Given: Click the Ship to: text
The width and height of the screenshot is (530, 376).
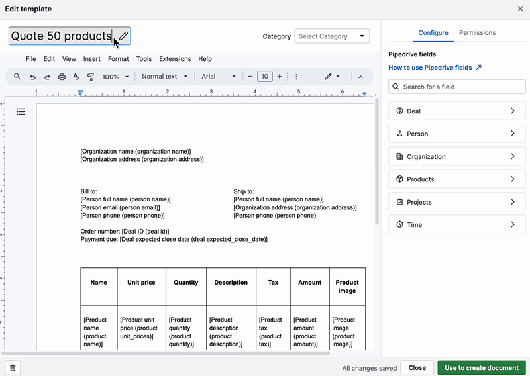Looking at the screenshot, I should click(x=244, y=191).
